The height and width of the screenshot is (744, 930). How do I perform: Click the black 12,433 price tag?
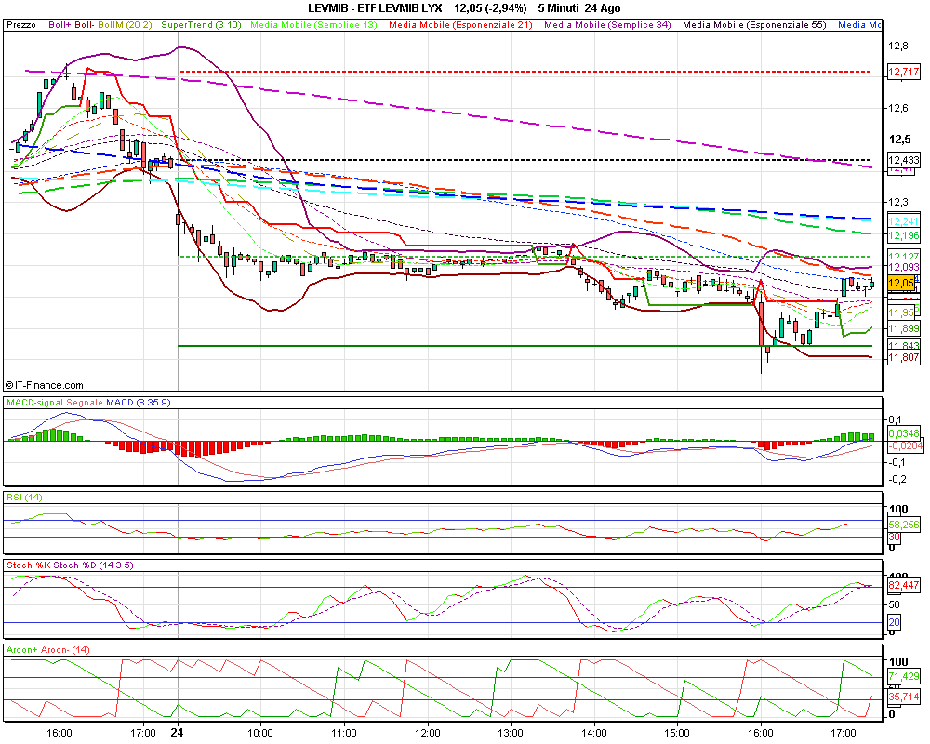(904, 160)
